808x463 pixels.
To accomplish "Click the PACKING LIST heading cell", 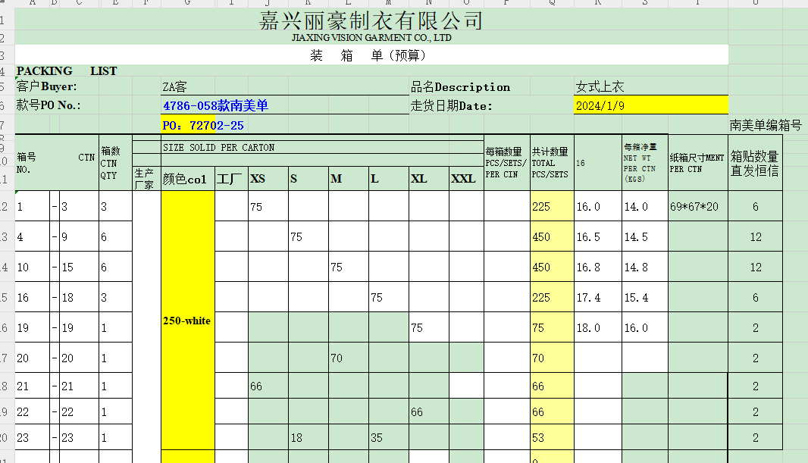I will point(67,71).
